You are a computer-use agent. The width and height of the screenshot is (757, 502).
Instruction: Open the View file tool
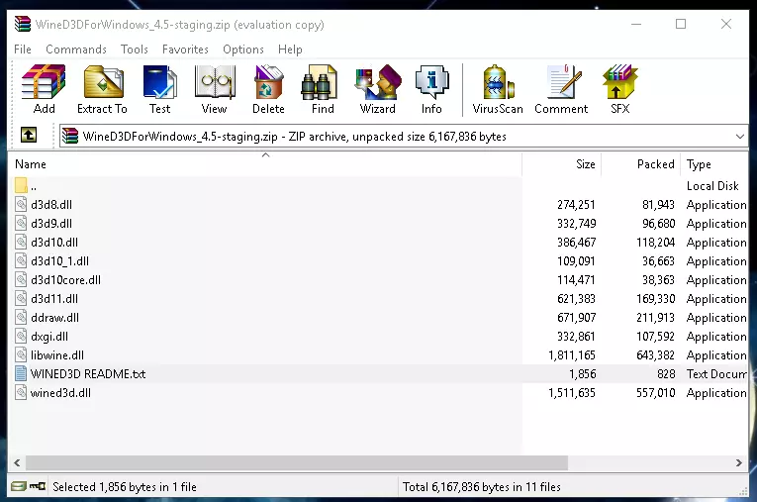tap(215, 90)
